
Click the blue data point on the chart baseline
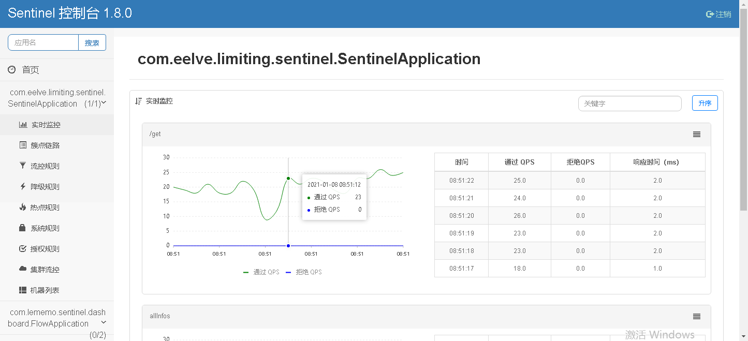[288, 246]
